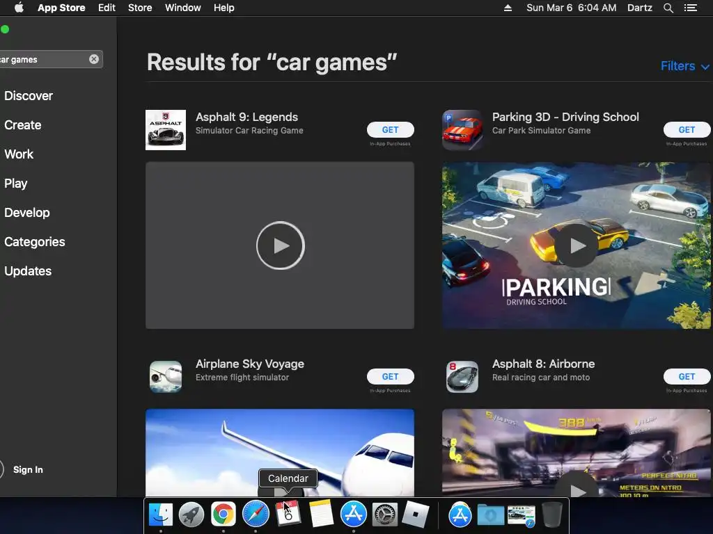The height and width of the screenshot is (534, 713).
Task: Clear the car games search field
Action: pyautogui.click(x=94, y=59)
